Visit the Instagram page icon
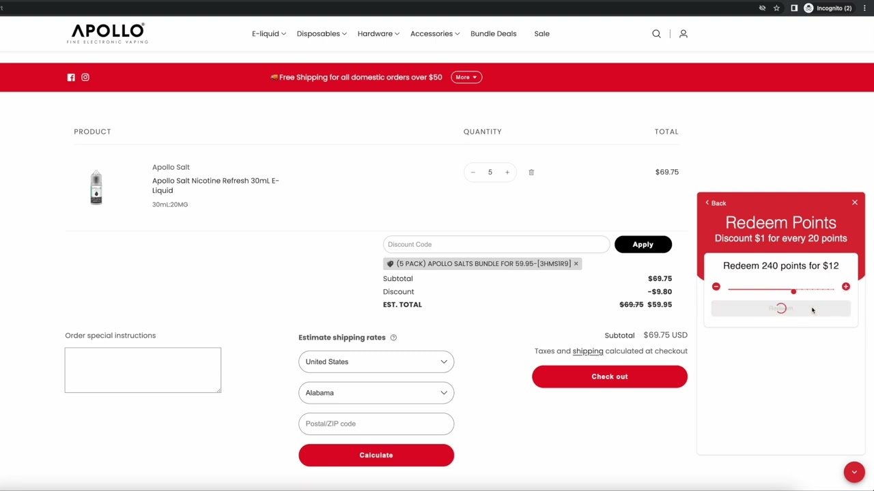The width and height of the screenshot is (874, 491). click(x=85, y=77)
